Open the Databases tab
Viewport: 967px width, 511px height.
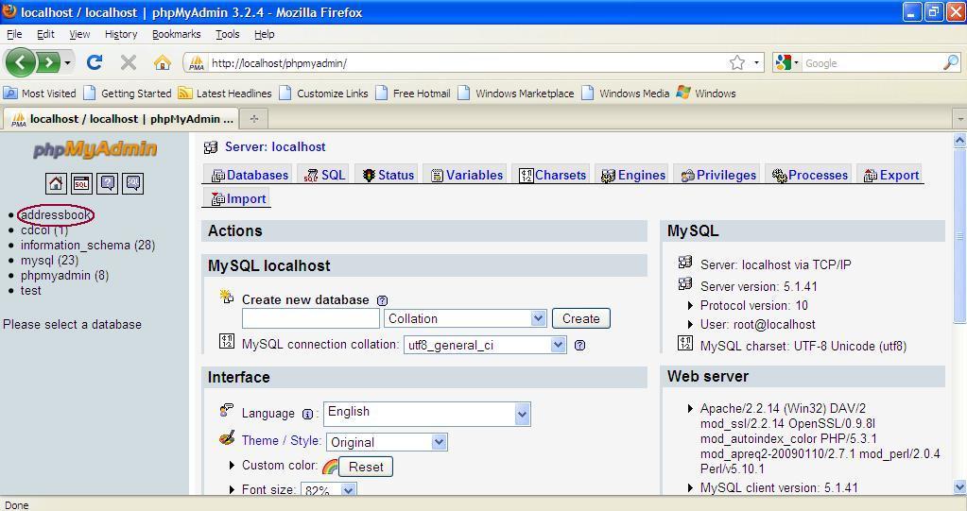coord(250,175)
